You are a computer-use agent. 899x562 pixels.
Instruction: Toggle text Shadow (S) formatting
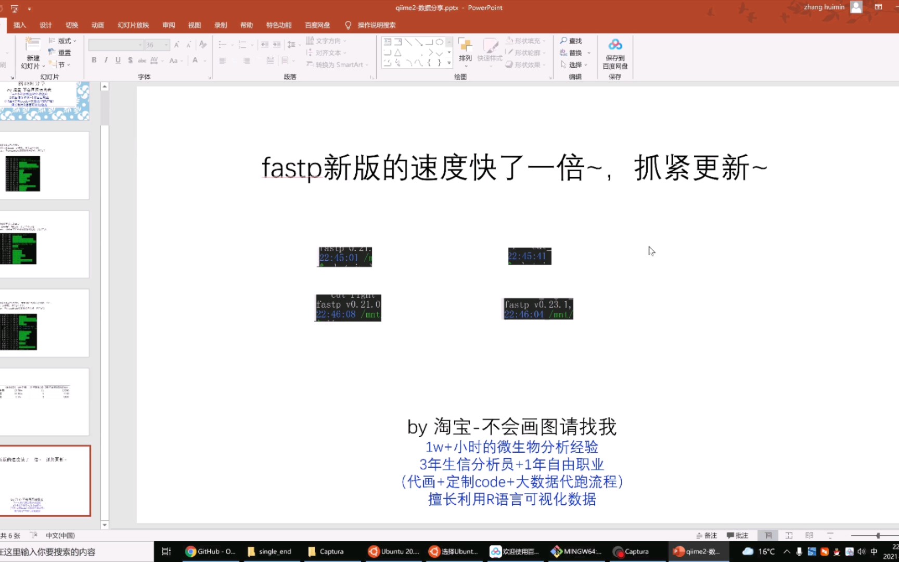(x=130, y=60)
